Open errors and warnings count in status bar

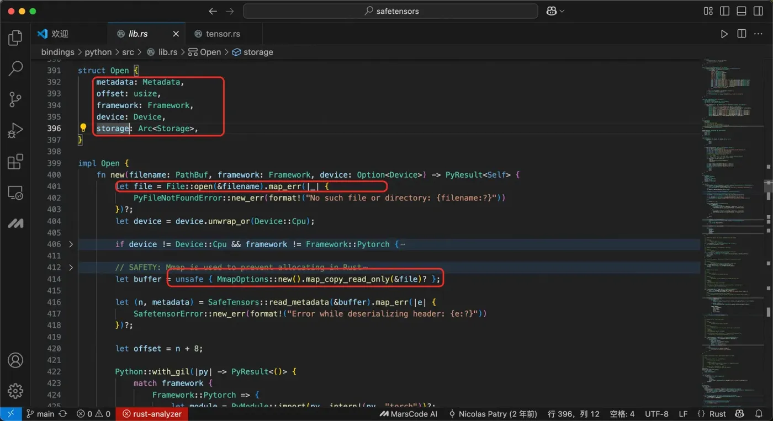click(94, 414)
